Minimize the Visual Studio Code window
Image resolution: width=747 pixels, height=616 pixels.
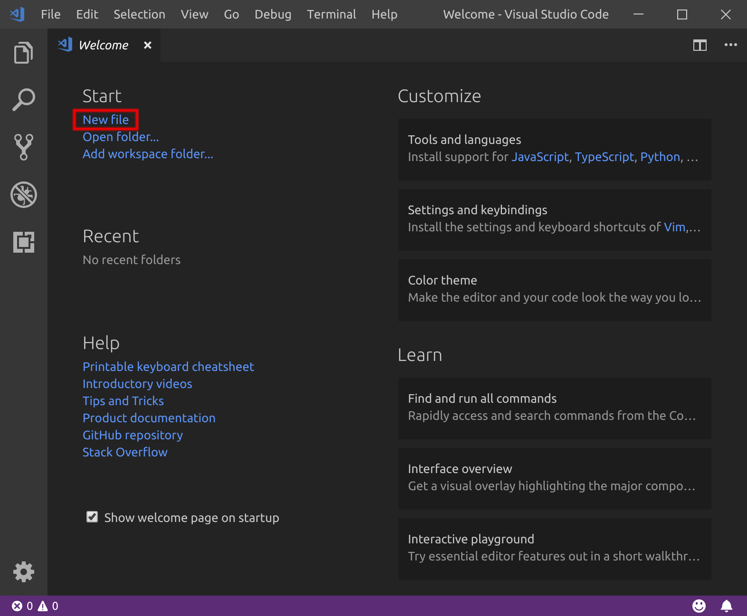(x=638, y=14)
